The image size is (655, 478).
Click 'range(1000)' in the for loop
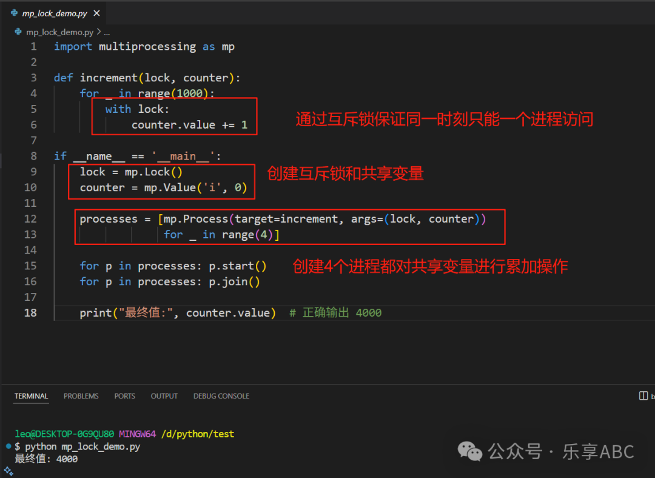tap(173, 93)
